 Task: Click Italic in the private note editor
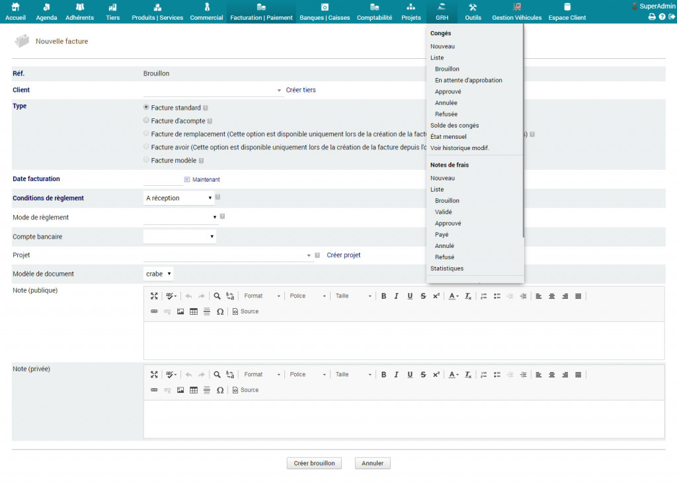pos(397,375)
